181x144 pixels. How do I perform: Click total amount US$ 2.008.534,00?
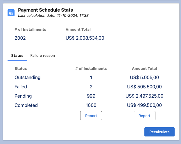click(x=85, y=38)
